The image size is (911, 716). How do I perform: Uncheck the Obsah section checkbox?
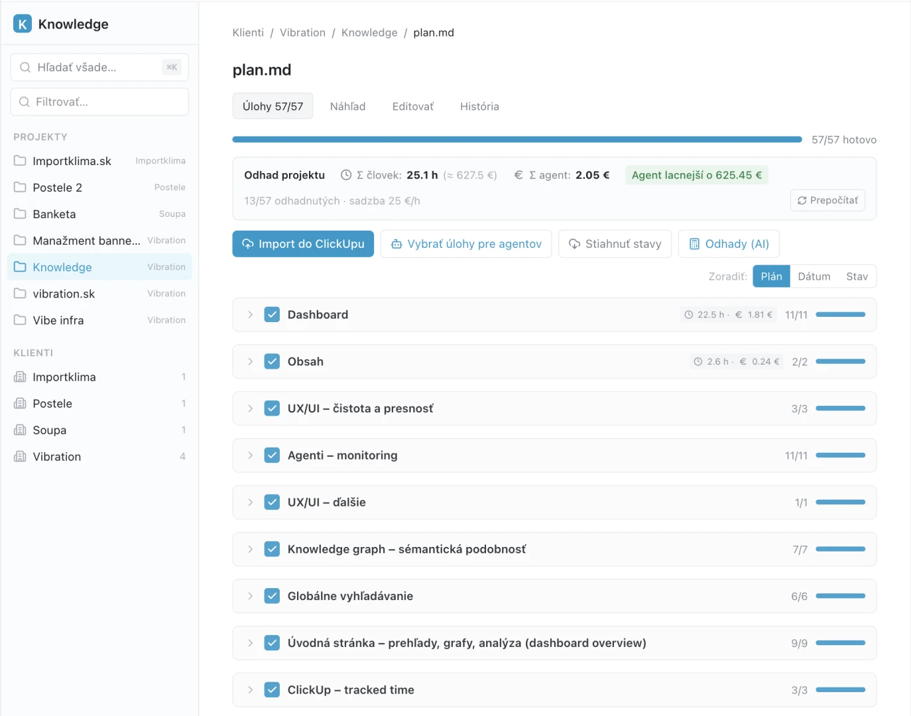tap(272, 361)
